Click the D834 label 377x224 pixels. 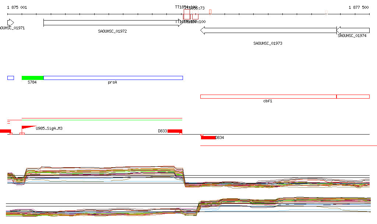click(219, 137)
